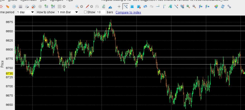The width and height of the screenshot is (245, 110).
Task: Expand dropdown arrow beside gray square icon
Action: click(64, 6)
